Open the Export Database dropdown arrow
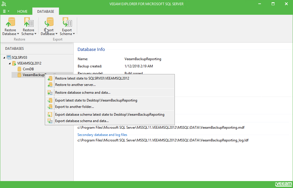Image resolution: width=293 pixels, height=188 pixels. coord(56,34)
